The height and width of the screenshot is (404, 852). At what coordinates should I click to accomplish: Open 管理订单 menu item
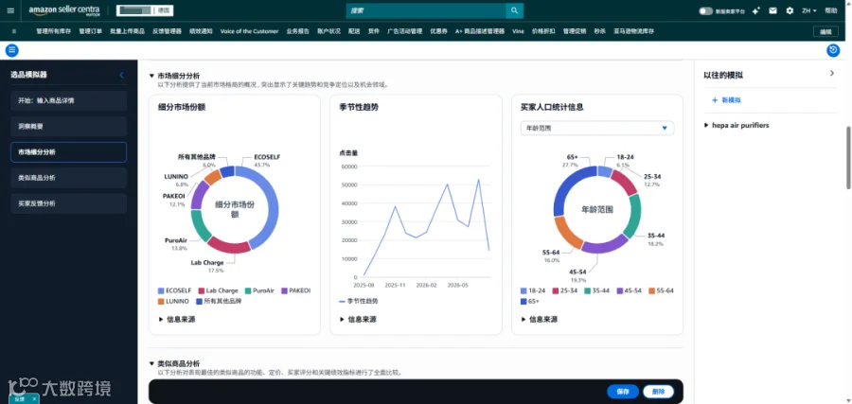click(x=90, y=31)
